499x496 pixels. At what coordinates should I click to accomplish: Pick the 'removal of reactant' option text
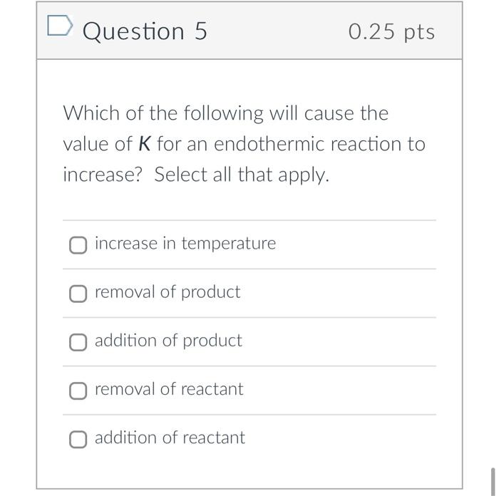tap(169, 389)
